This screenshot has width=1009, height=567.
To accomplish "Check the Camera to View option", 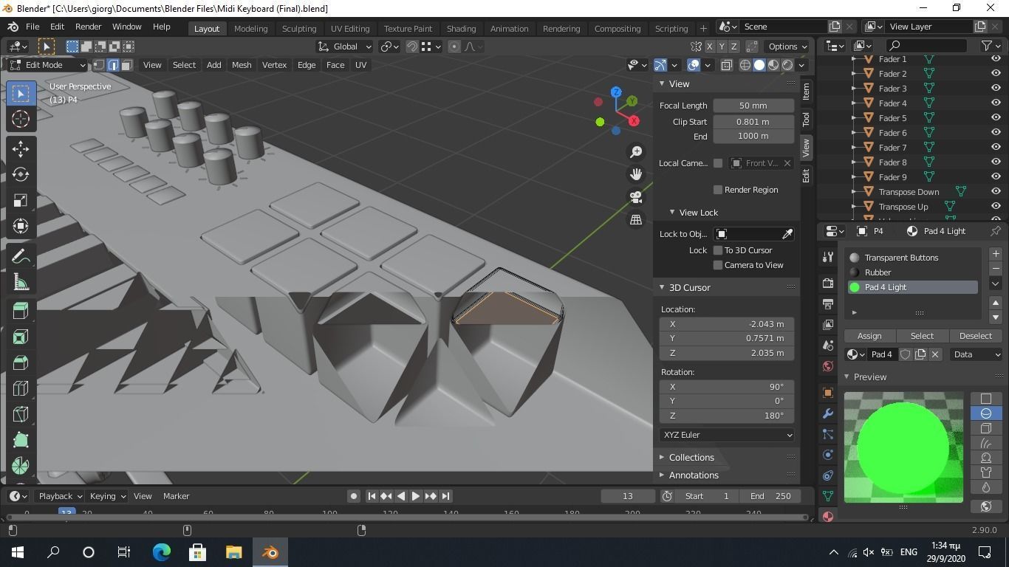I will [717, 265].
